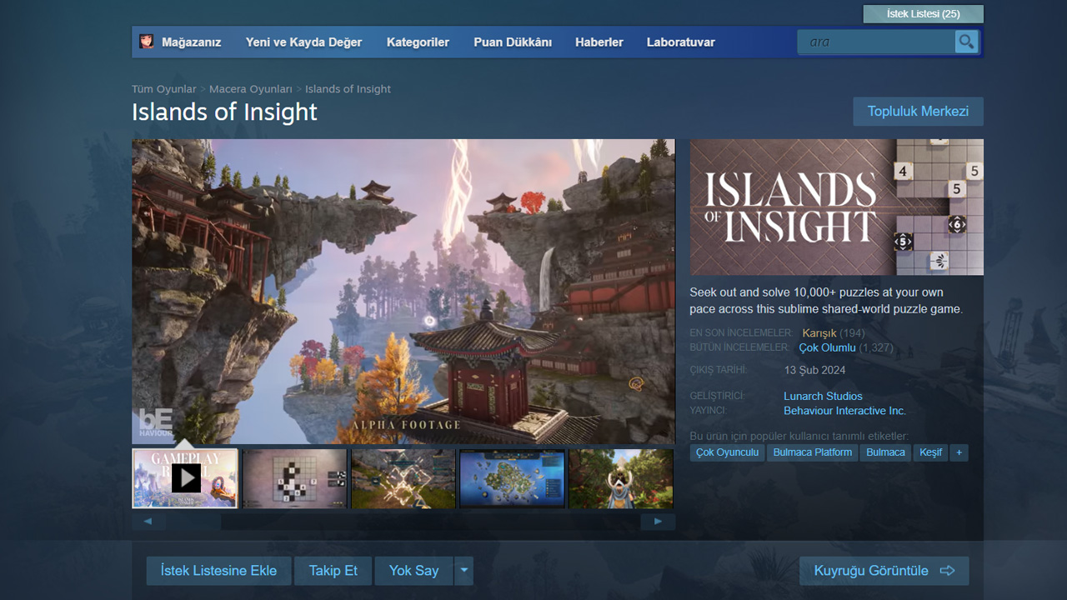Image resolution: width=1067 pixels, height=600 pixels.
Task: Select the Bulmaca tag
Action: pos(885,452)
